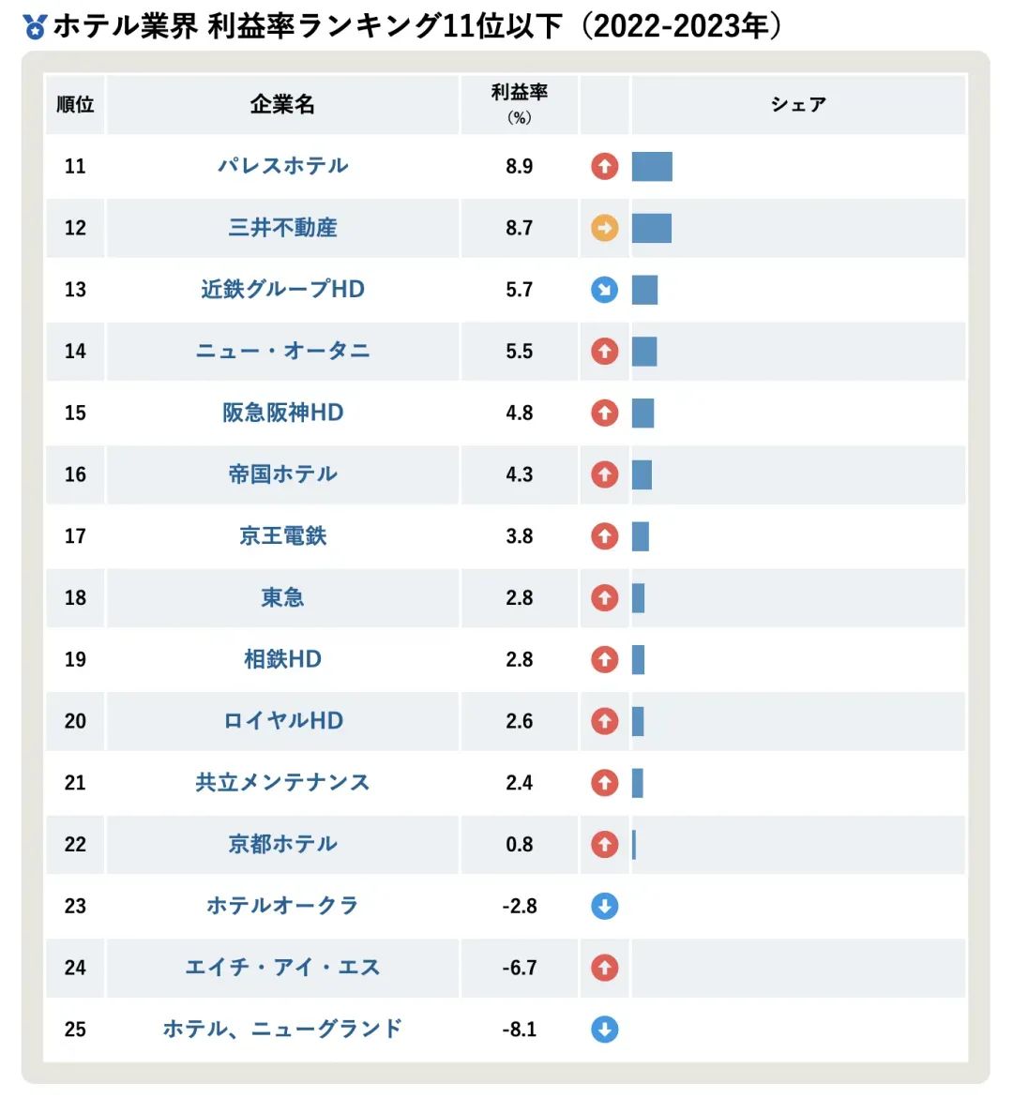Viewport: 1013px width, 1098px height.
Task: Open the 共立メンテナンス company link
Action: (x=282, y=782)
